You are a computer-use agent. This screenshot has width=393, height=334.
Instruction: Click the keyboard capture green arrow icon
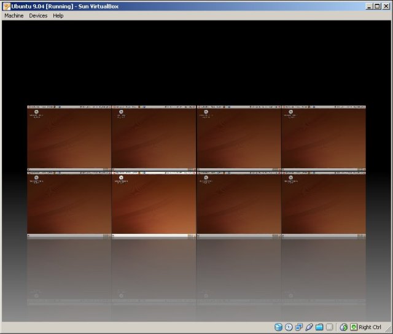coord(354,327)
